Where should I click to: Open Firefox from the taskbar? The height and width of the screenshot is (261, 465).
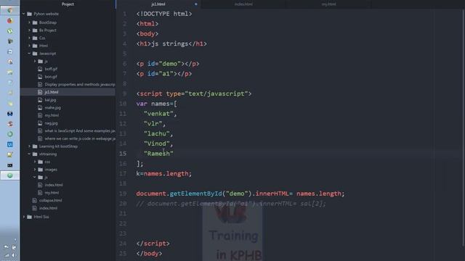pos(9,21)
